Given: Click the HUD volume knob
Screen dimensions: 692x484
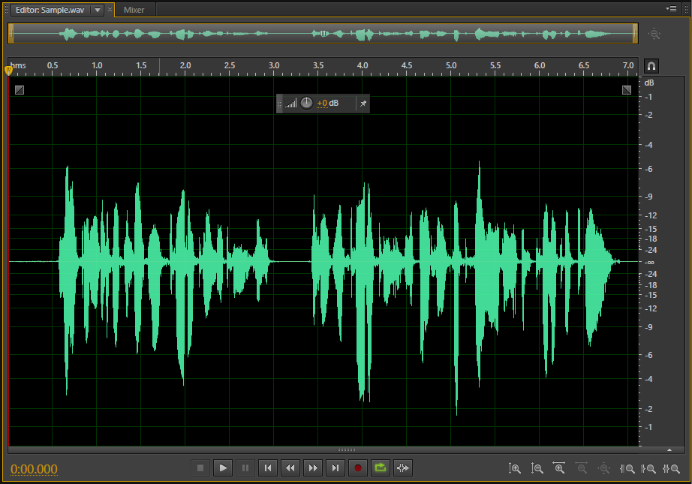Looking at the screenshot, I should click(307, 103).
